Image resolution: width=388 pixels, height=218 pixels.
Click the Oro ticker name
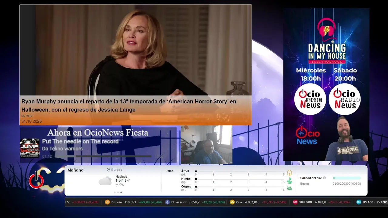239,202
